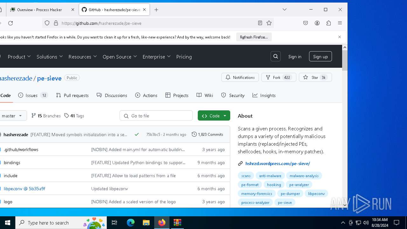Open Windows Start menu
407x229 pixels.
pos(8,223)
